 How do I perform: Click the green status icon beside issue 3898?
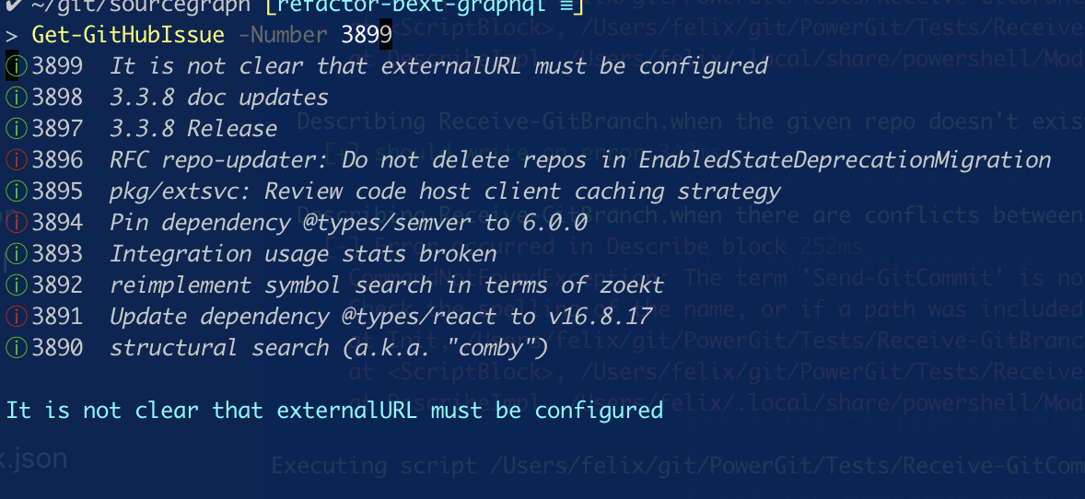(16, 98)
